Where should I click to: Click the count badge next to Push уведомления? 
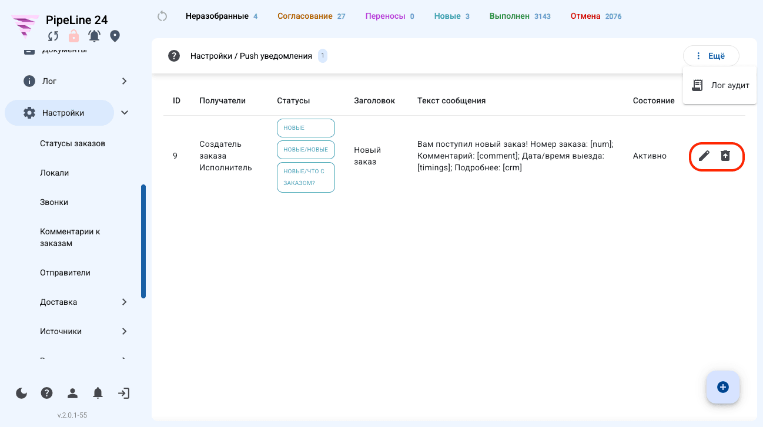323,56
